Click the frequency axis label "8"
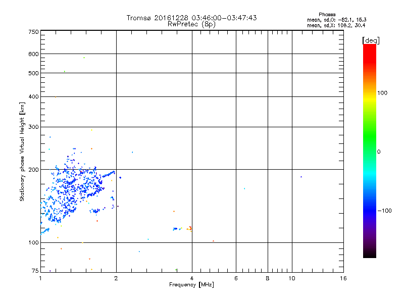Screen dimensions: 404x303 pyautogui.click(x=268, y=278)
